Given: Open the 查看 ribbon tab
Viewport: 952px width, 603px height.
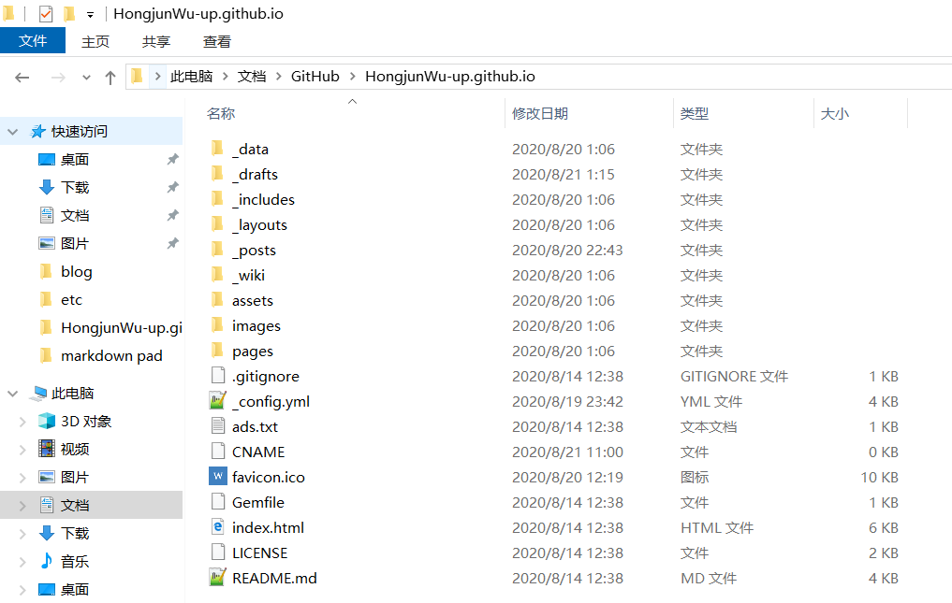Looking at the screenshot, I should (217, 41).
